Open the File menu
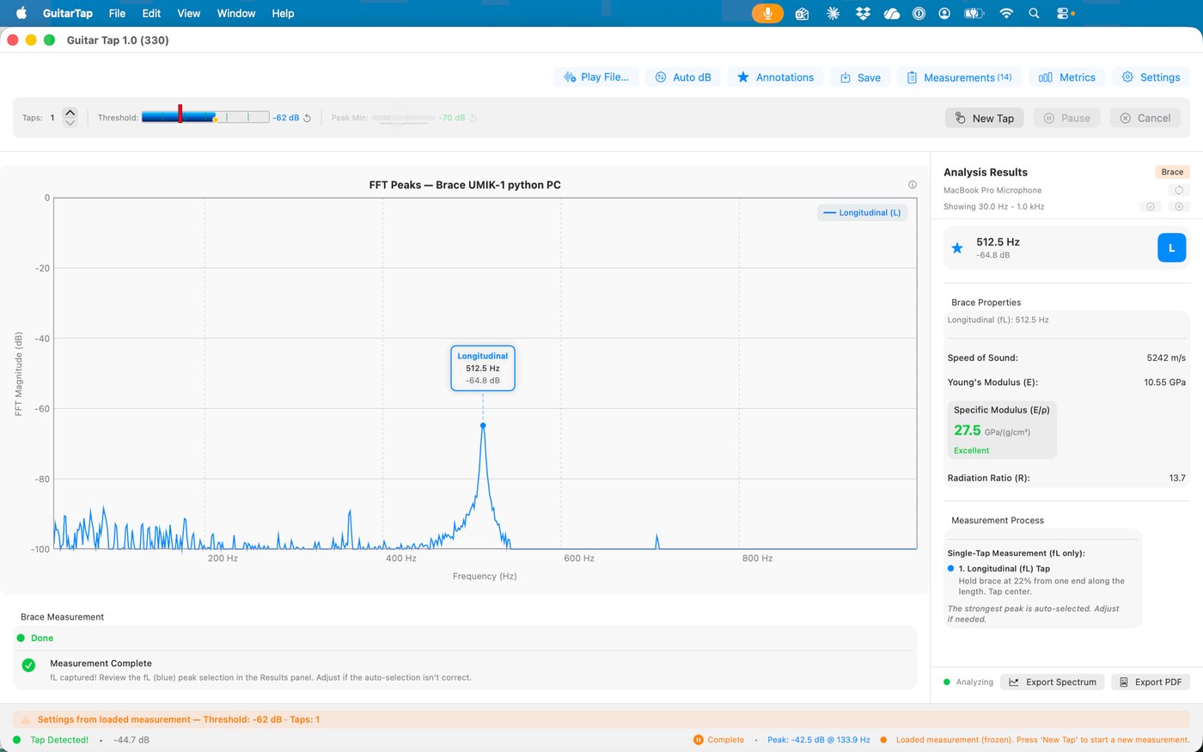The height and width of the screenshot is (752, 1203). (x=117, y=13)
